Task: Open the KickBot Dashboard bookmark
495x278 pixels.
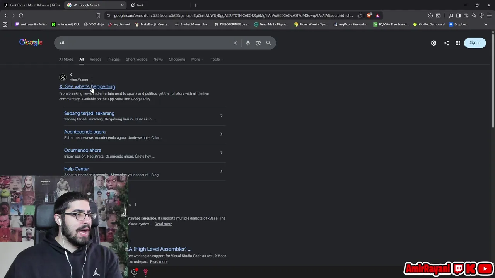Action: point(429,24)
